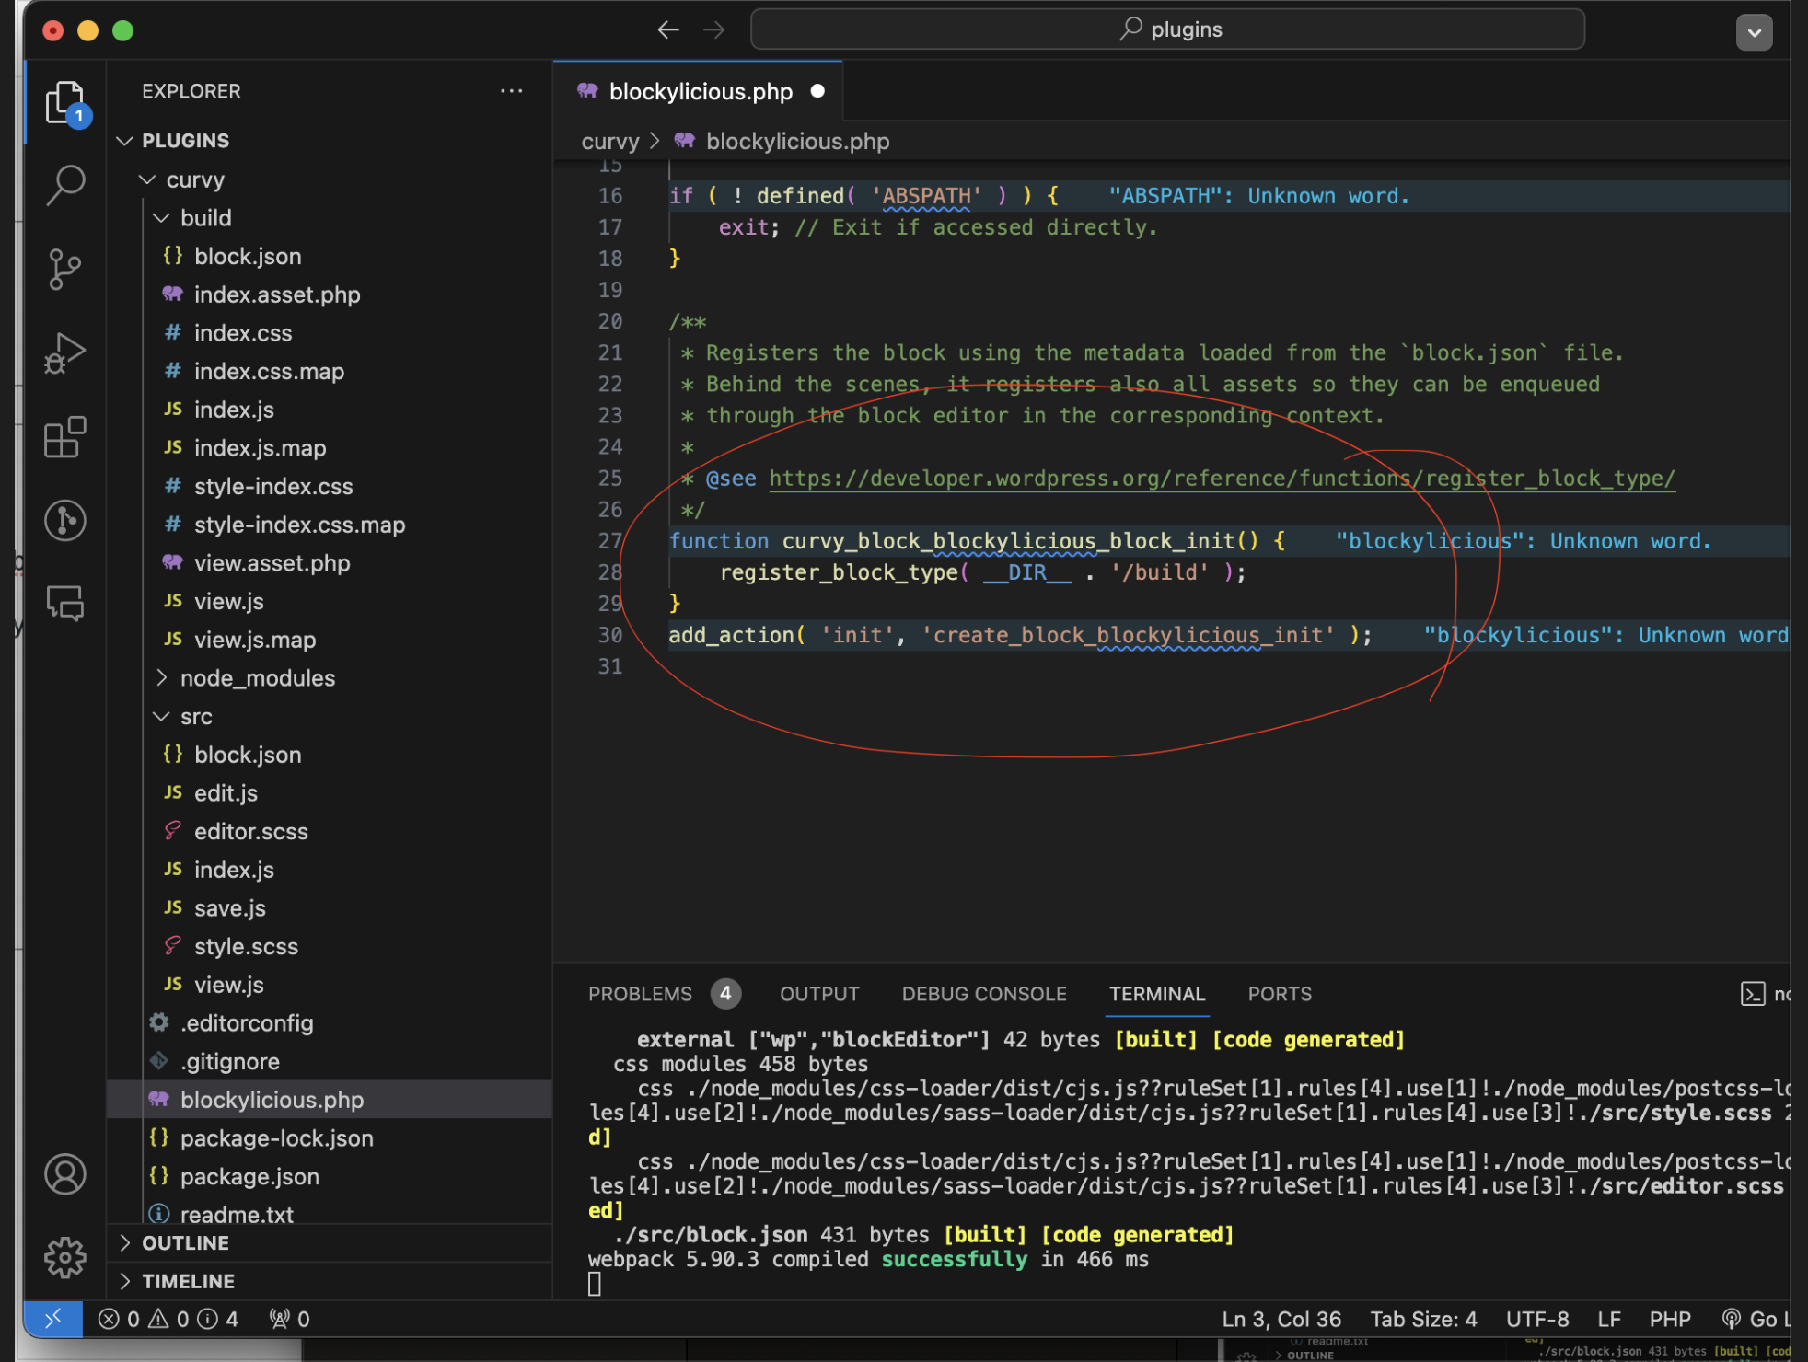Open the developer.wordpress.org link in the comment

pos(1222,479)
